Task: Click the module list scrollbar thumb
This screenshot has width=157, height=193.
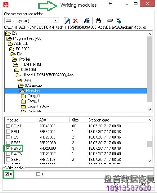Action: [x=150, y=144]
